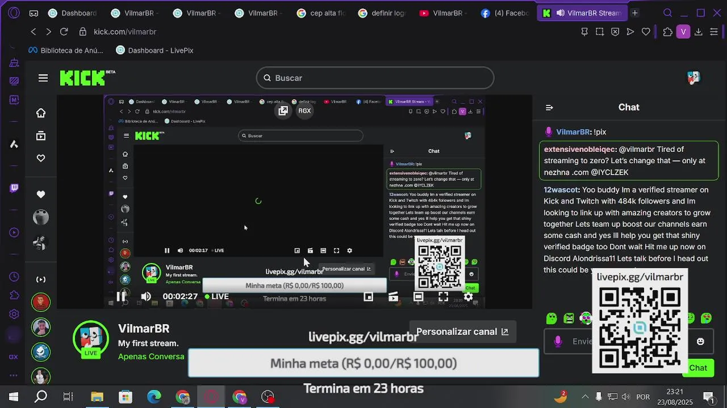Select the VilmarBR Stream Kick tab
This screenshot has height=408, width=727.
pyautogui.click(x=582, y=12)
